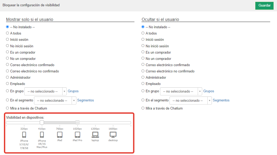This screenshot has width=277, height=155.
Task: Click the 'Ocultar si el usuario' heading
Action: 160,19
